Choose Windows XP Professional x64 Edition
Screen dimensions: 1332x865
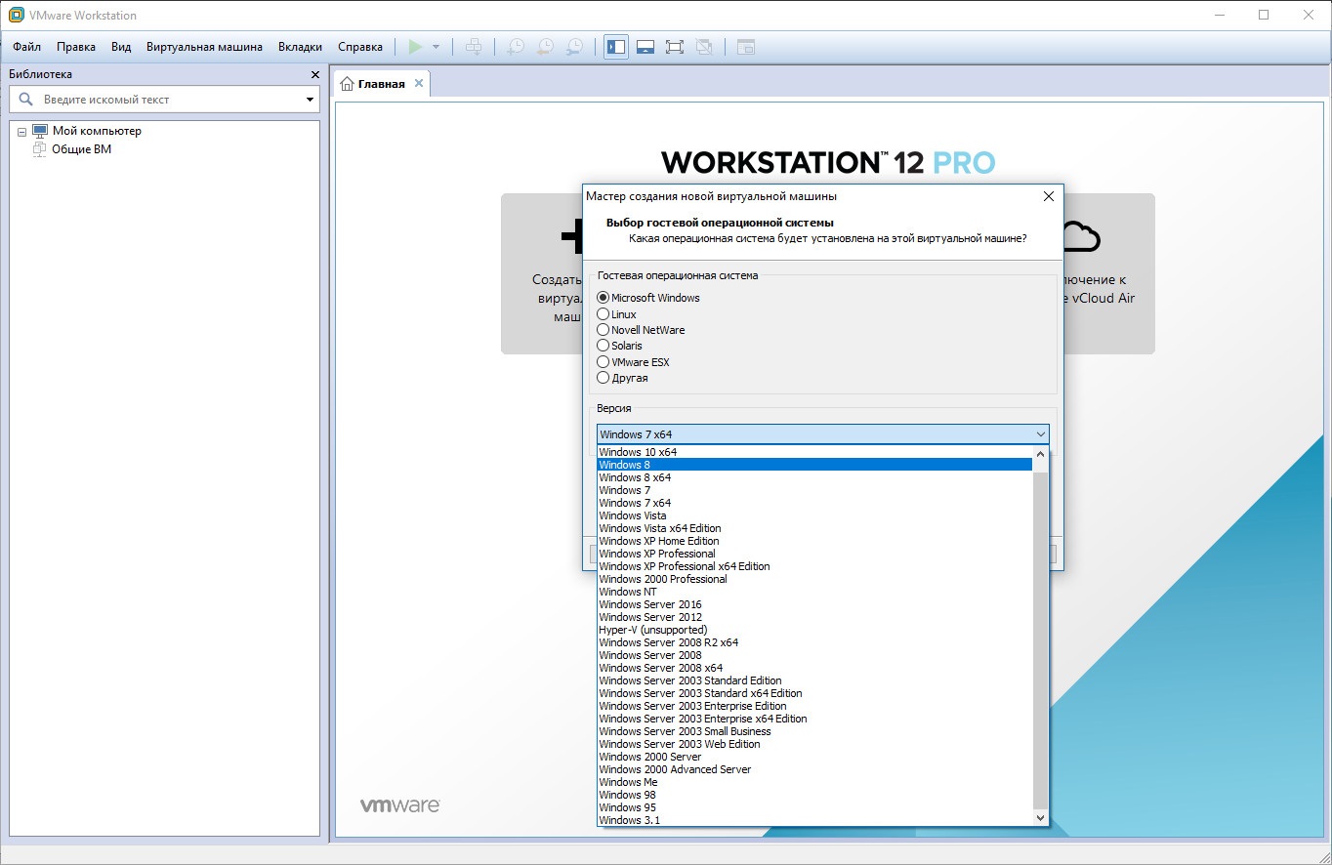point(814,566)
